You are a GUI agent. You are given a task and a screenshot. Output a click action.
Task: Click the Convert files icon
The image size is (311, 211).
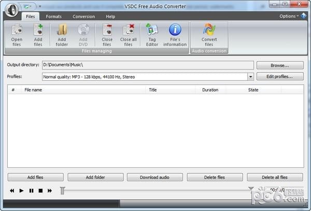pyautogui.click(x=209, y=35)
